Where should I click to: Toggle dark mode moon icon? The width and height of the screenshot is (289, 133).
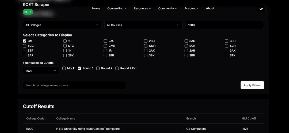(261, 8)
